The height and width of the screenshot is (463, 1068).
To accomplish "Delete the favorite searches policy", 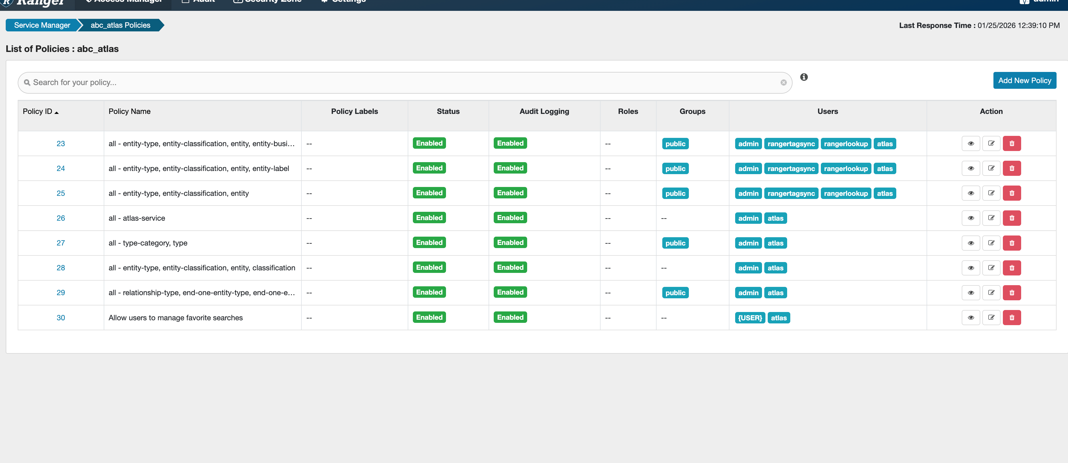I will [1012, 318].
